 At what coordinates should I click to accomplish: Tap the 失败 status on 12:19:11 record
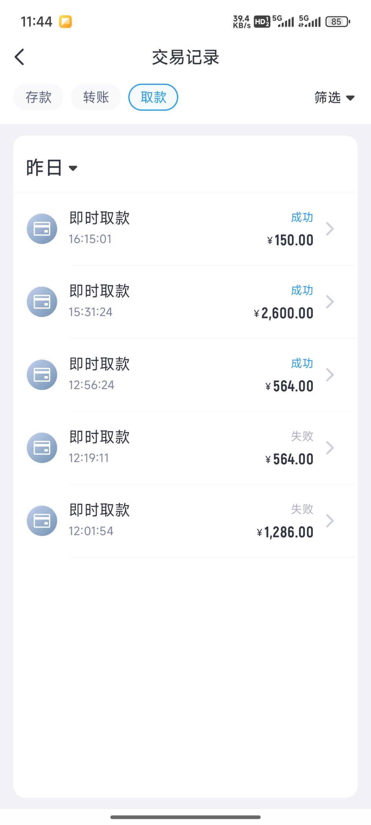pos(302,436)
